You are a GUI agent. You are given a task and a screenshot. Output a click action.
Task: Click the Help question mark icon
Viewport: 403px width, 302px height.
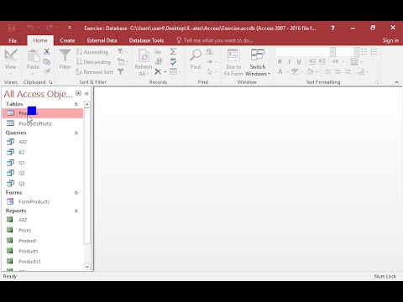[x=332, y=28]
